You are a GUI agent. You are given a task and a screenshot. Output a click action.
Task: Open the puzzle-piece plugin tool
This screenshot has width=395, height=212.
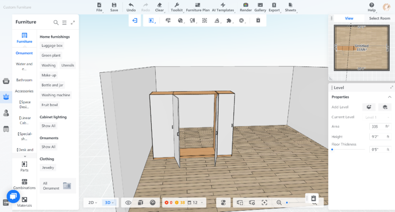[229, 21]
